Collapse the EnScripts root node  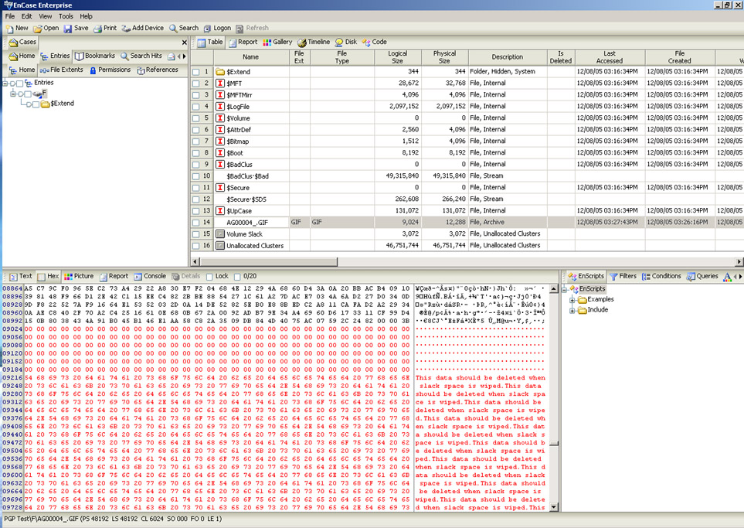565,289
